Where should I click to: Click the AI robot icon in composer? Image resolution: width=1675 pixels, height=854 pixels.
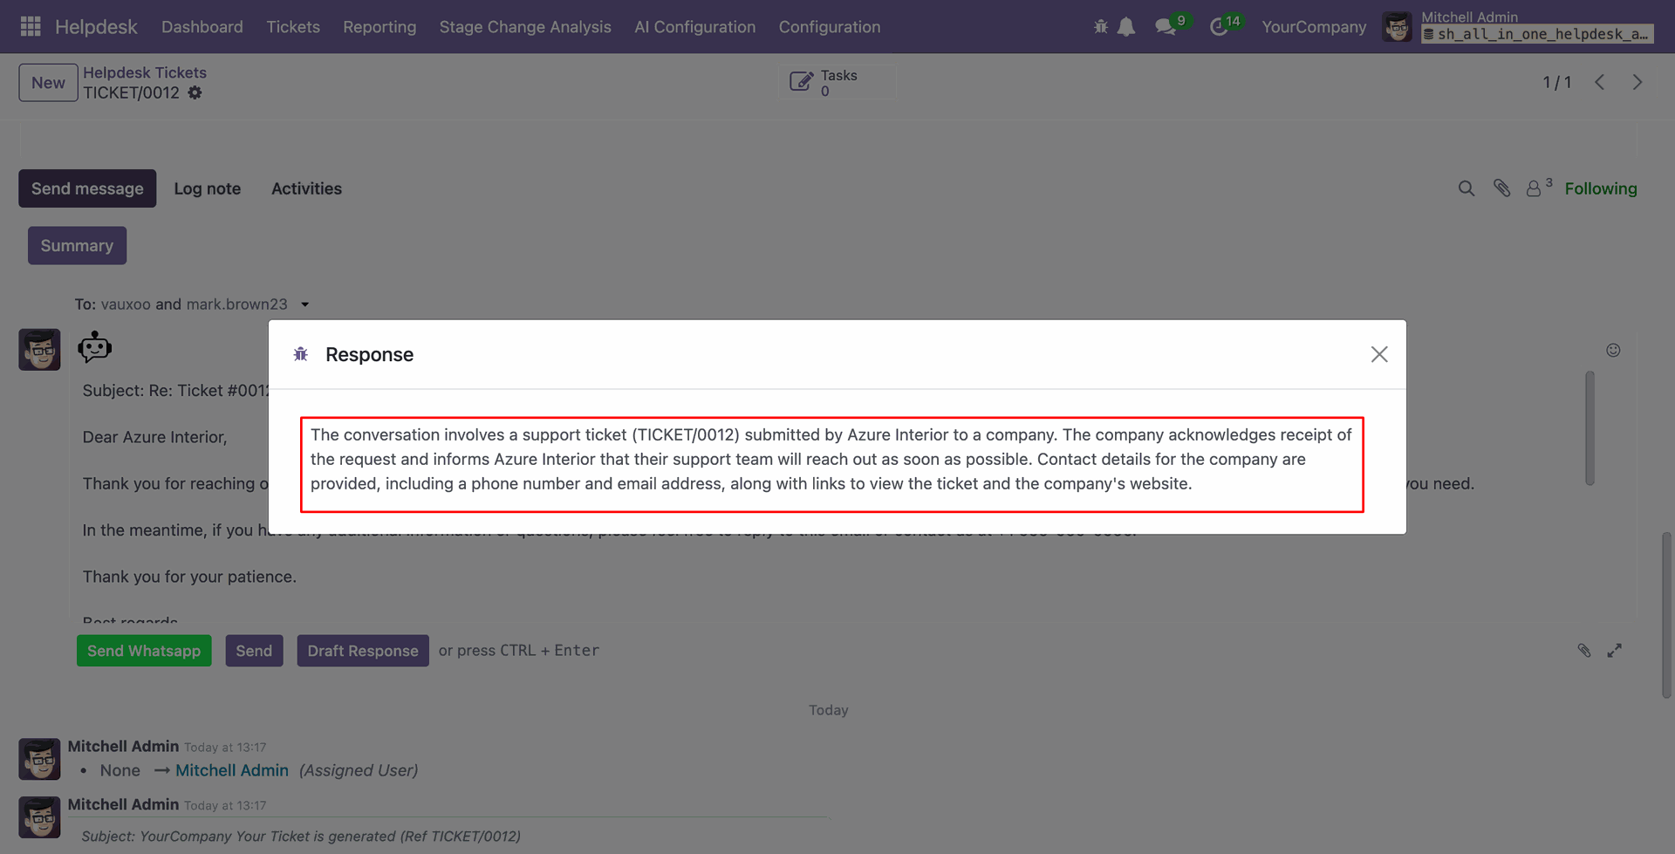pos(94,347)
